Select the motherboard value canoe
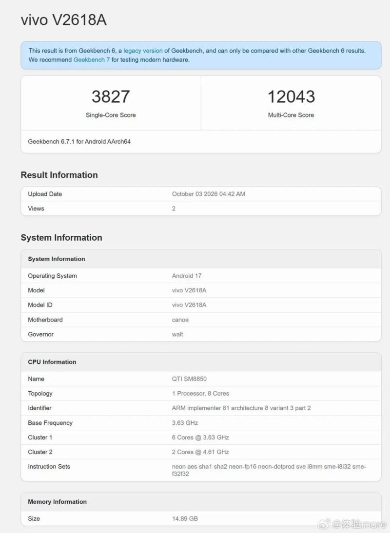 pos(180,320)
